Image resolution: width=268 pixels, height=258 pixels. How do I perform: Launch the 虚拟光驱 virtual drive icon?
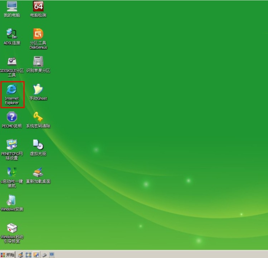[x=38, y=145]
